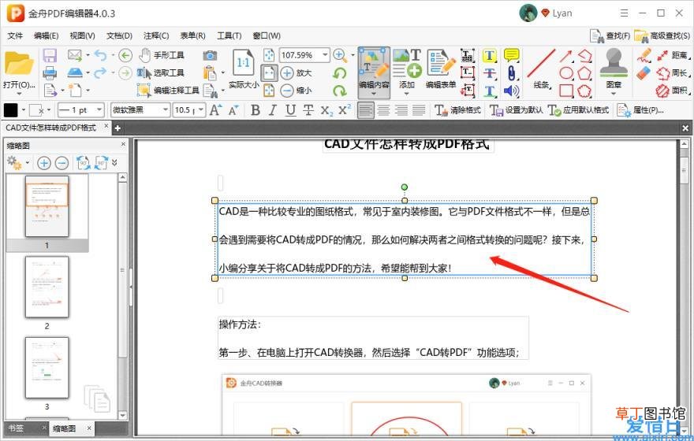Click the black fill color swatch
694x441 pixels.
[10, 110]
